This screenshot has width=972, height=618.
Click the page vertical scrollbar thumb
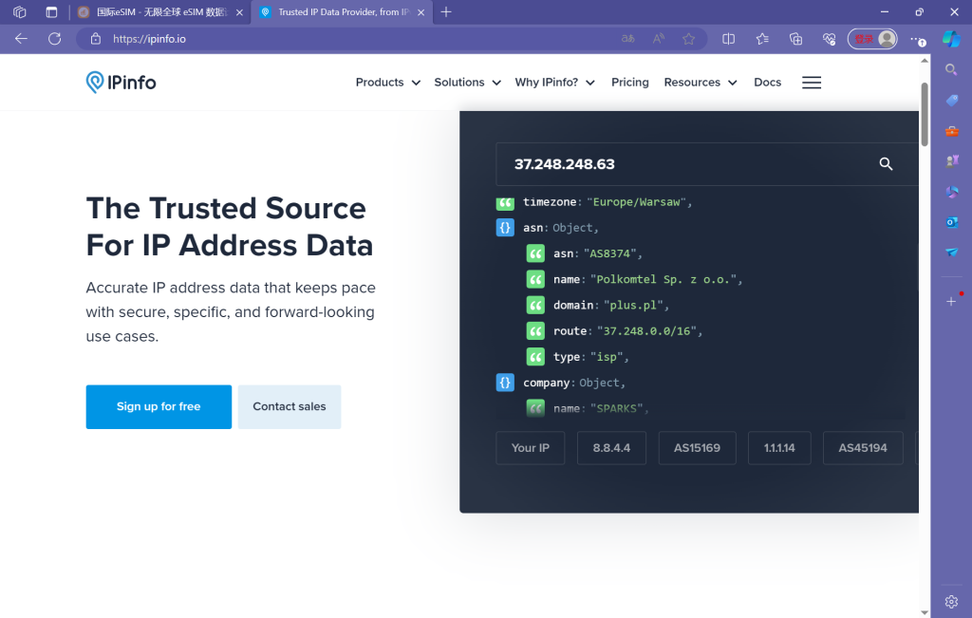pyautogui.click(x=925, y=114)
